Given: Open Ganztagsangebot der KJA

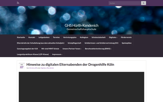Looking at the screenshot, I should (x=27, y=49).
